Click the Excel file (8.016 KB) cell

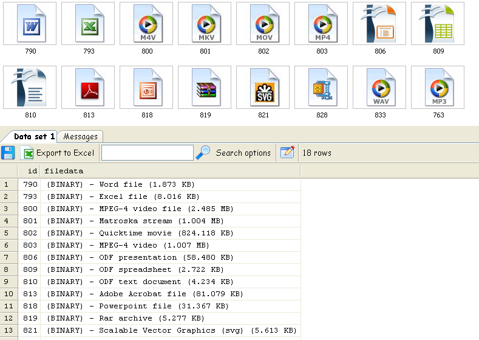click(171, 197)
